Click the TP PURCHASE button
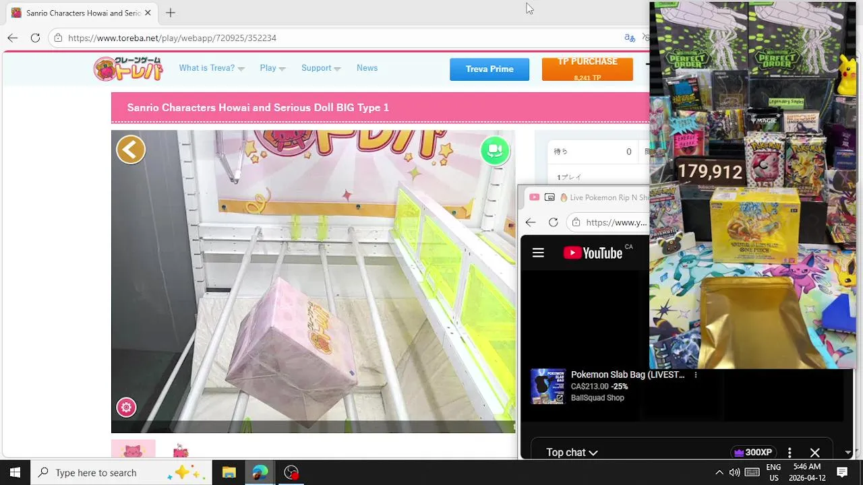Viewport: 863px width, 485px height. pos(587,69)
